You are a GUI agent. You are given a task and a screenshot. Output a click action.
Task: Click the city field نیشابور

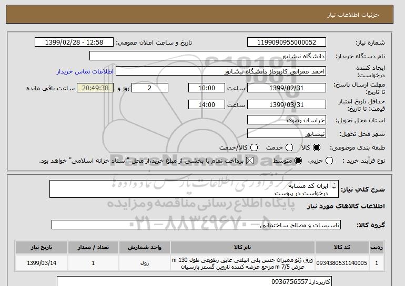pos(287,134)
